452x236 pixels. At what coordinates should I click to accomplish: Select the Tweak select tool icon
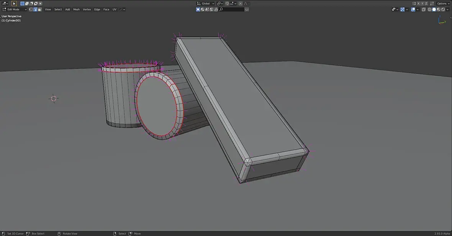click(x=14, y=3)
